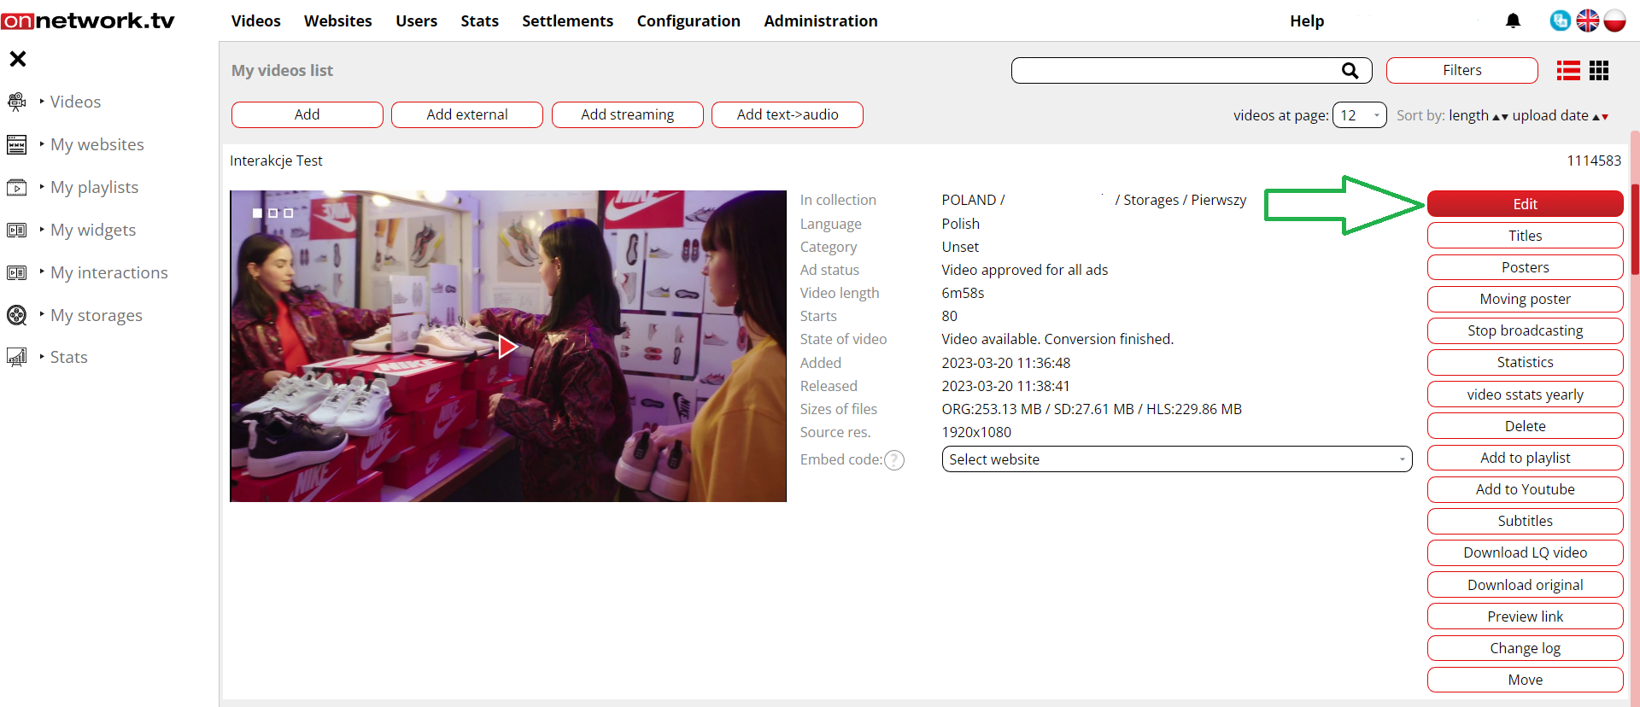Open the Select website dropdown
Screen dimensions: 1640x707
coord(1176,459)
